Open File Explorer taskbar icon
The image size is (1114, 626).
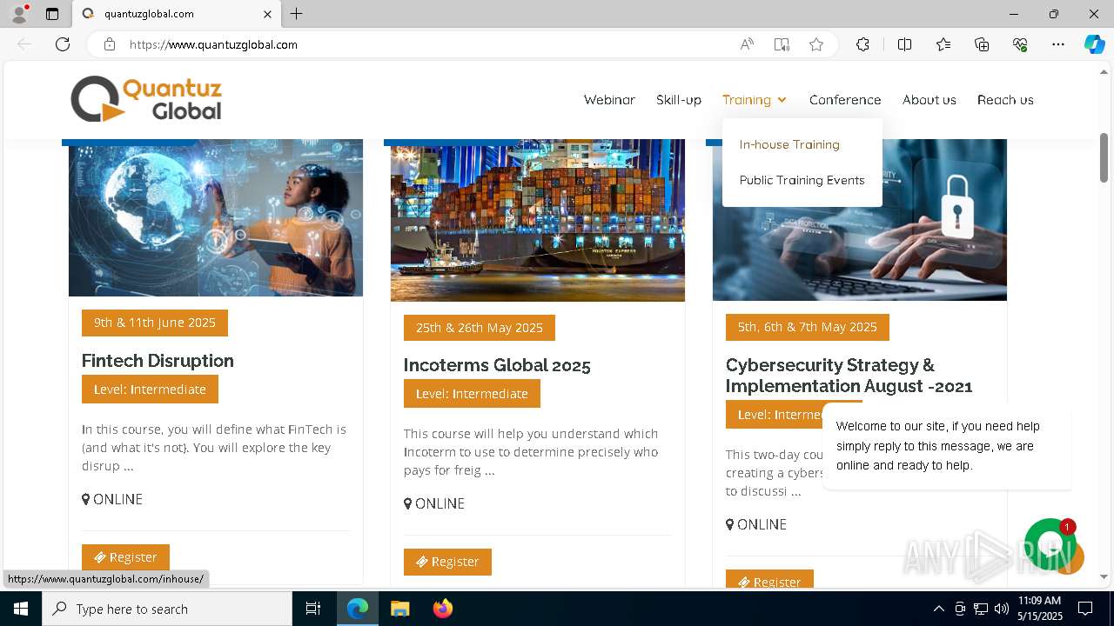tap(399, 609)
